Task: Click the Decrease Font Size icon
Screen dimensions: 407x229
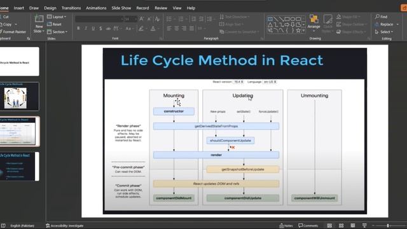Action: pos(149,19)
